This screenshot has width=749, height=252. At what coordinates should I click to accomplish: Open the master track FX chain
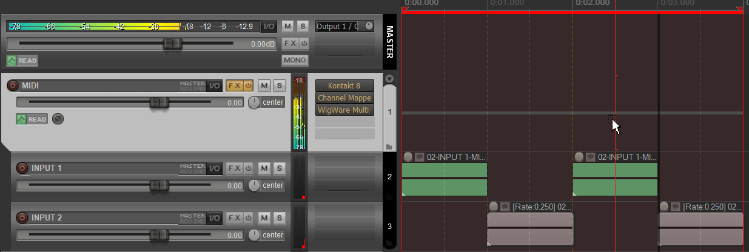291,44
